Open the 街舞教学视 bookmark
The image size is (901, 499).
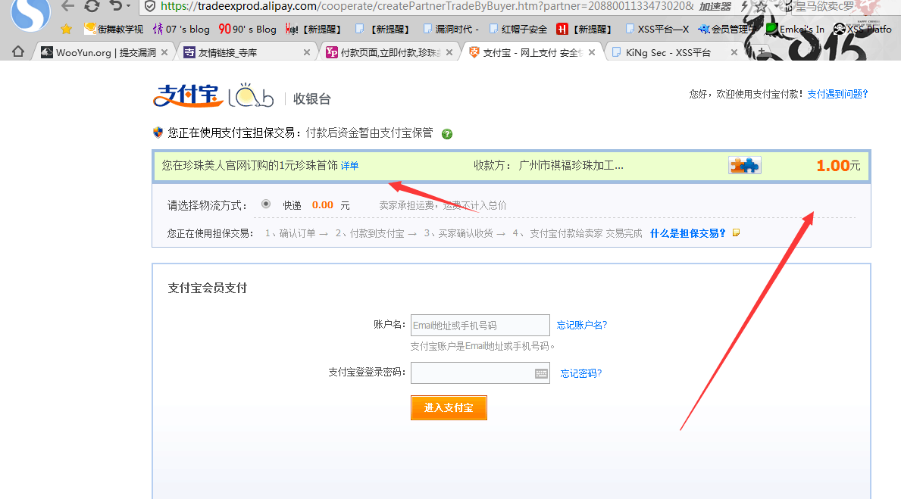[114, 29]
